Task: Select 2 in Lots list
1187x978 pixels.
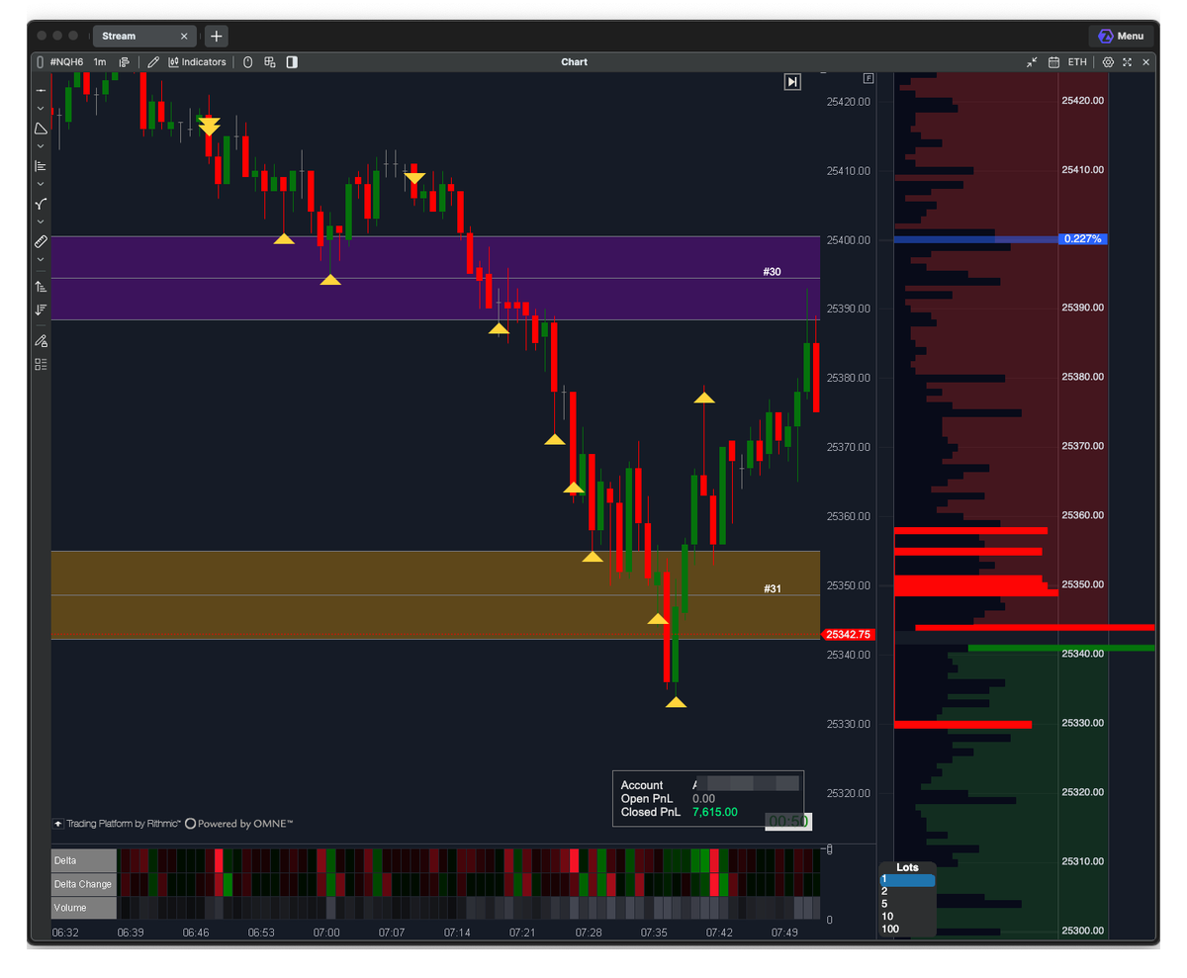Action: point(907,891)
